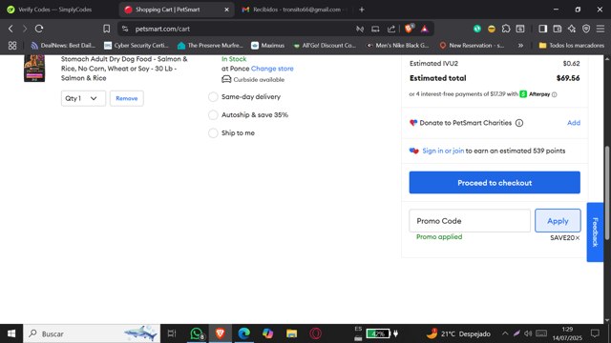The image size is (611, 343).
Task: Open The Preserve Murfre... bookmark
Action: [x=210, y=46]
